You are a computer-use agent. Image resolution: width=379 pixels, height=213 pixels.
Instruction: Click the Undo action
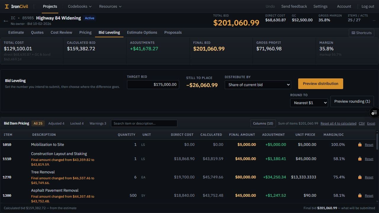[x=270, y=6]
